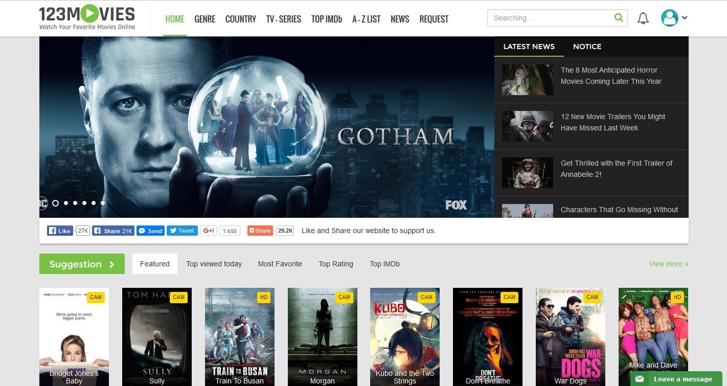Open the Bridget Jones's Baby poster

(x=74, y=337)
